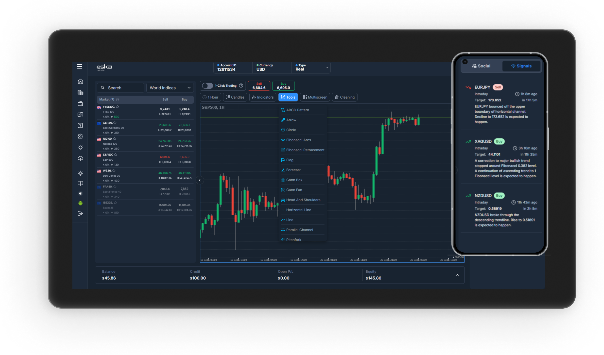The height and width of the screenshot is (355, 604).
Task: Click the coins stack sidebar icon
Action: (x=80, y=92)
